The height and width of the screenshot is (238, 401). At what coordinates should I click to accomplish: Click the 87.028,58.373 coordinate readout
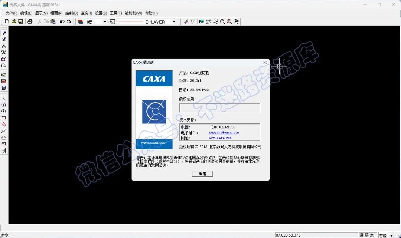[x=288, y=235]
